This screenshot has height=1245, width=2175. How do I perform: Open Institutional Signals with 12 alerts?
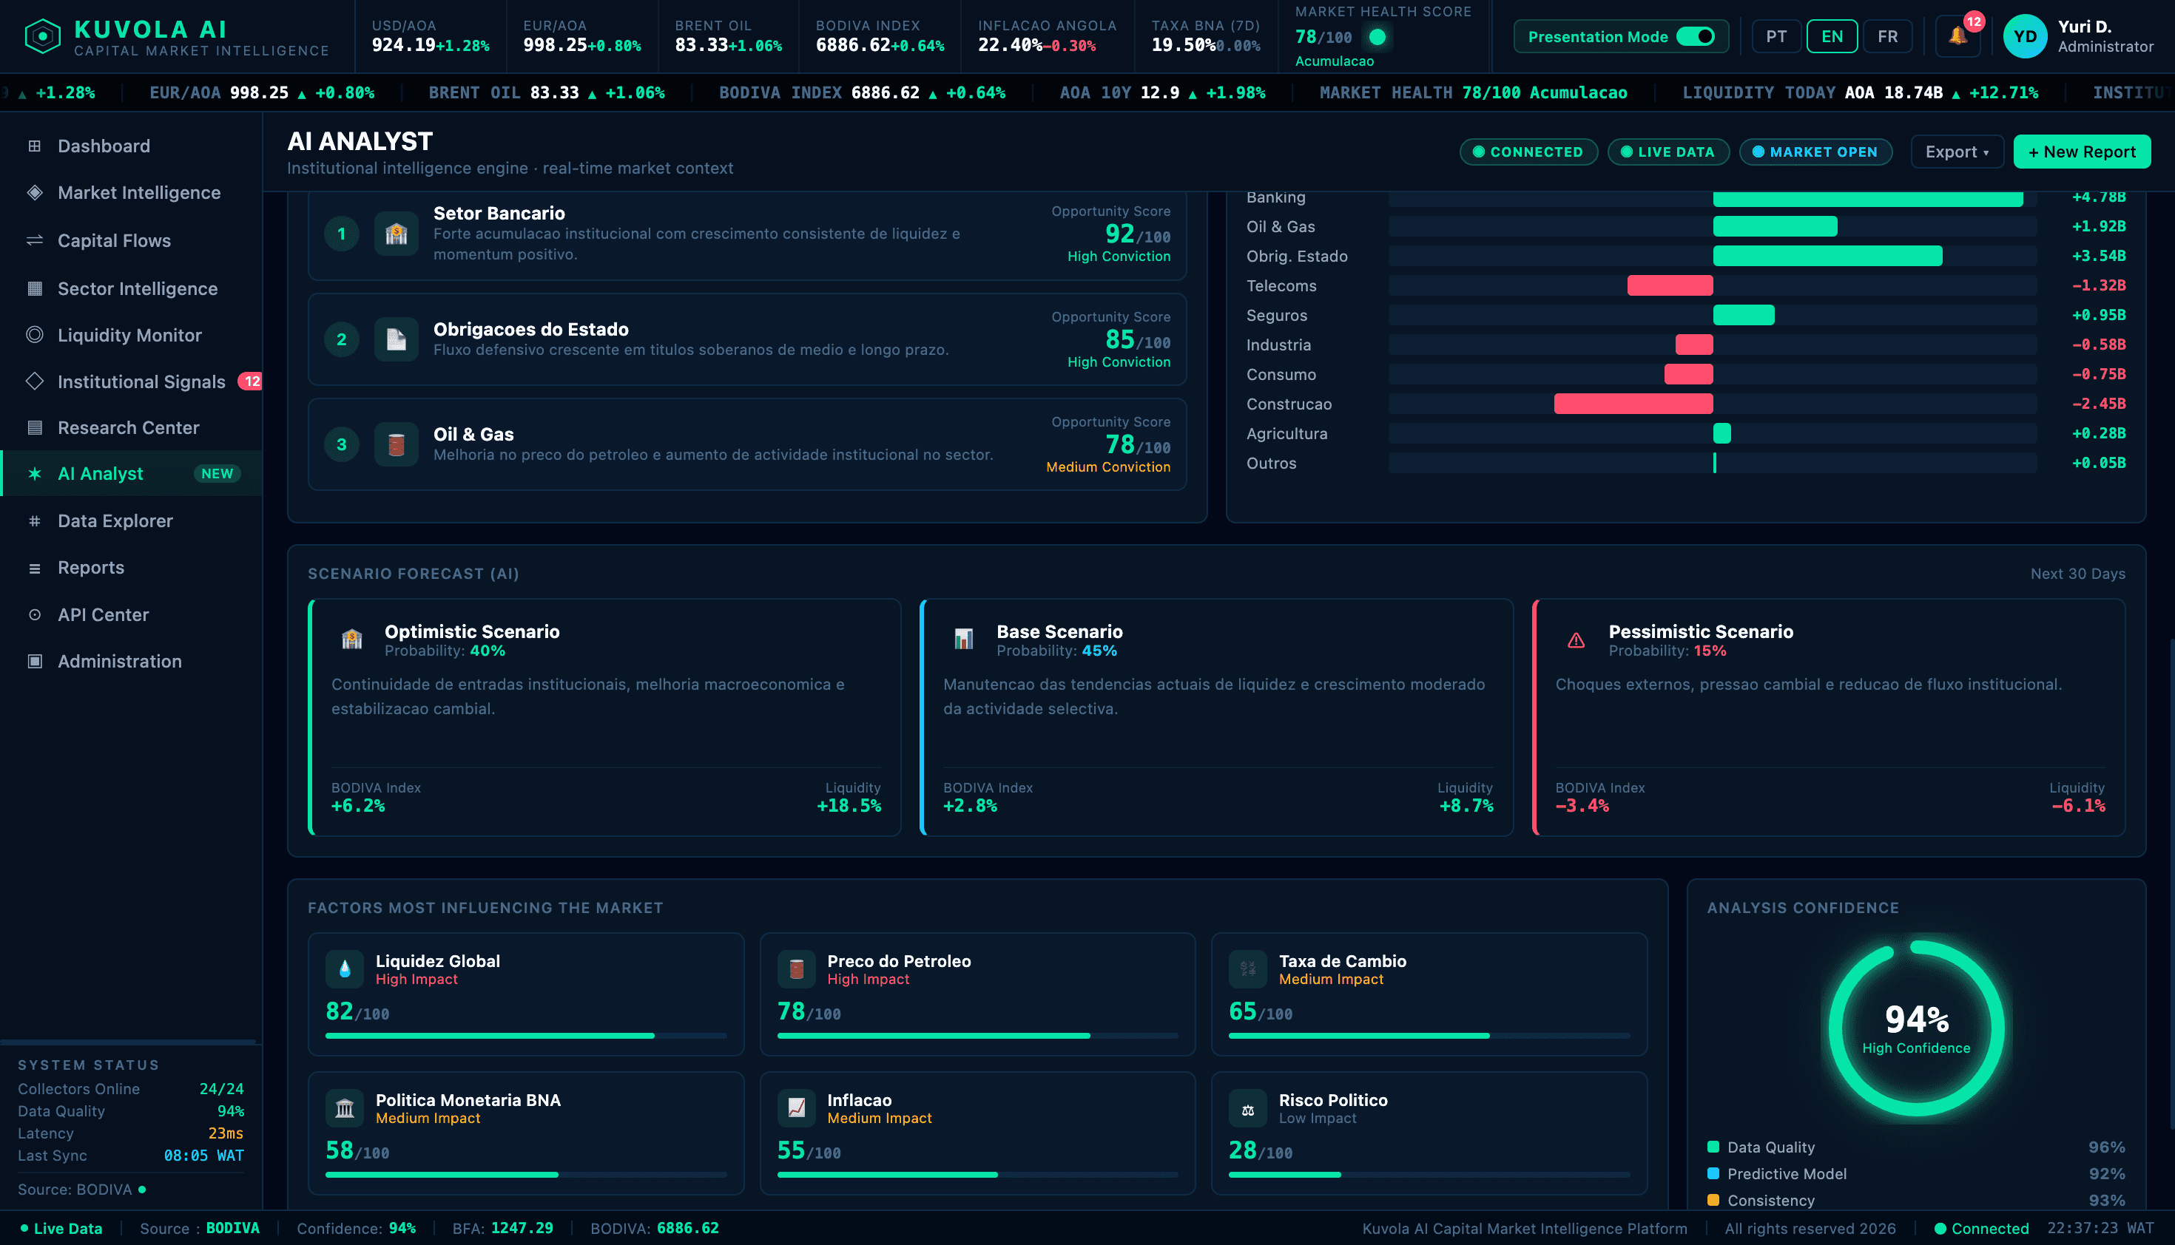(131, 381)
